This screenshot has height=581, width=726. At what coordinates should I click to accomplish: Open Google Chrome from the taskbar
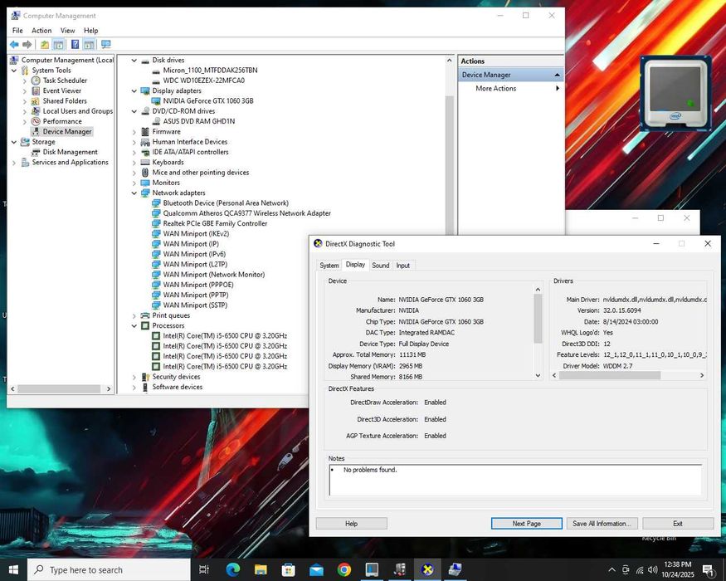[x=344, y=570]
